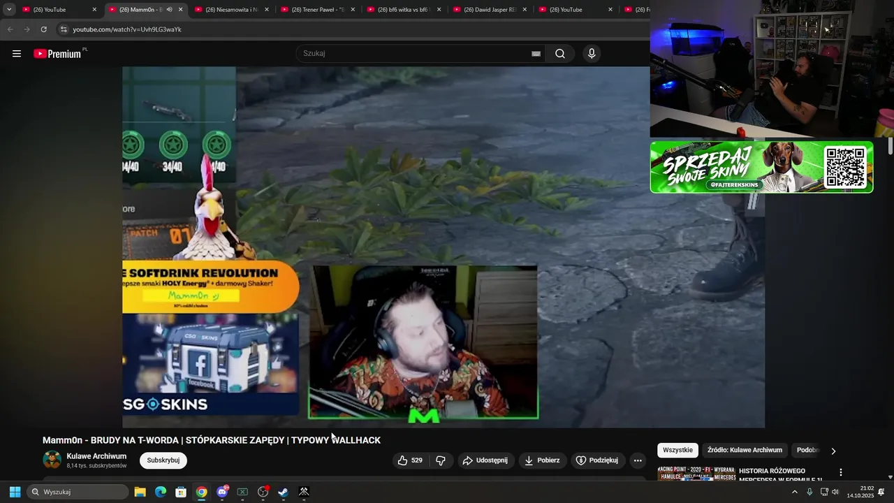Open the Kulawe Archiwum channel avatar
This screenshot has width=894, height=503.
(x=52, y=460)
